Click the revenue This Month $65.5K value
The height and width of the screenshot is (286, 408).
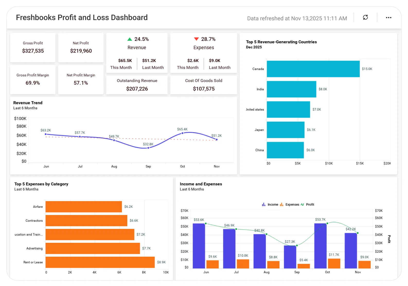click(x=125, y=61)
